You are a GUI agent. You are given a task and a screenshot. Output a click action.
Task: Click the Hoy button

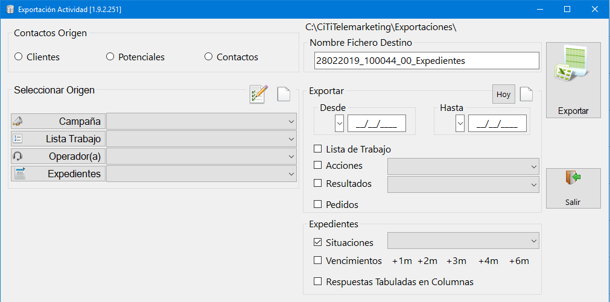click(x=503, y=95)
